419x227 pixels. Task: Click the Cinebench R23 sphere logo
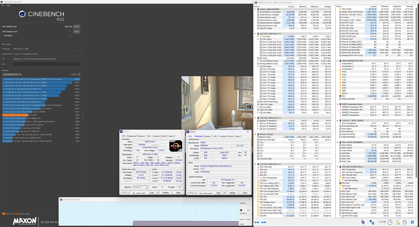click(22, 14)
